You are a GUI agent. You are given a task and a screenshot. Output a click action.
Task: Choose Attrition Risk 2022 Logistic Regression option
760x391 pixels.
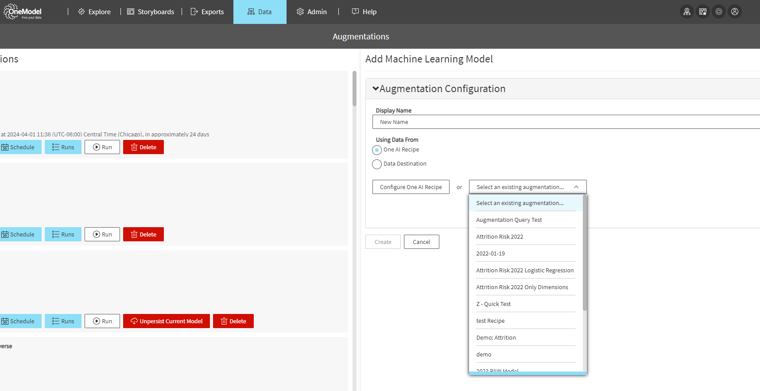coord(525,270)
